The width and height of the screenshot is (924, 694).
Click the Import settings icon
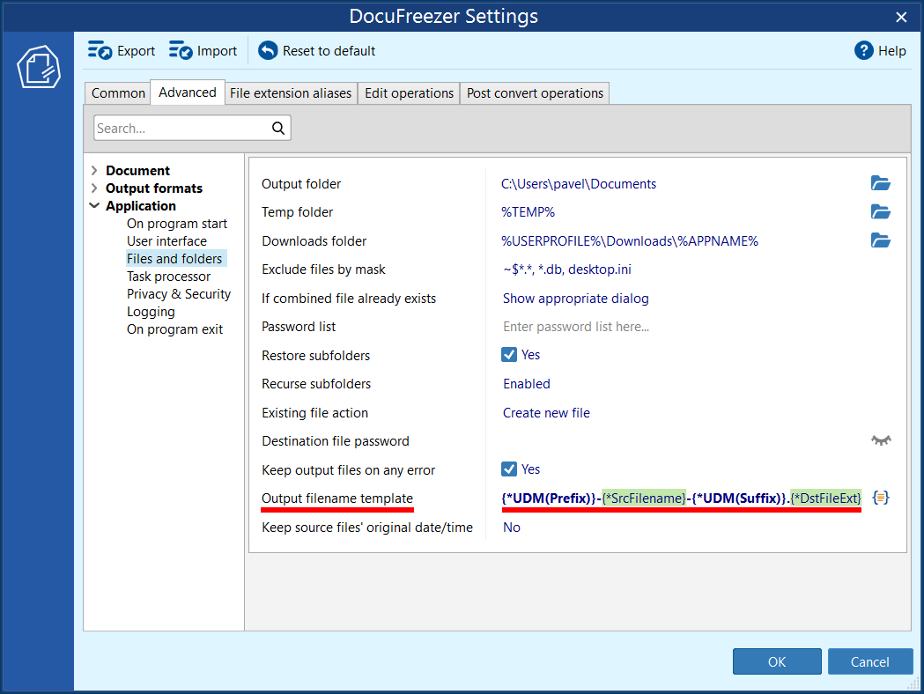point(181,51)
